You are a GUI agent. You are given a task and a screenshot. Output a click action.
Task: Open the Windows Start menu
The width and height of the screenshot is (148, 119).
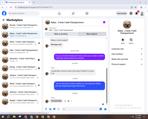point(3,117)
